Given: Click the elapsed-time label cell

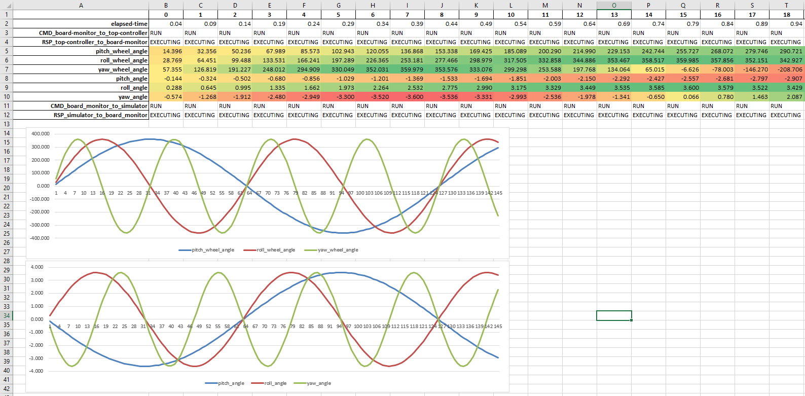Looking at the screenshot, I should point(81,24).
